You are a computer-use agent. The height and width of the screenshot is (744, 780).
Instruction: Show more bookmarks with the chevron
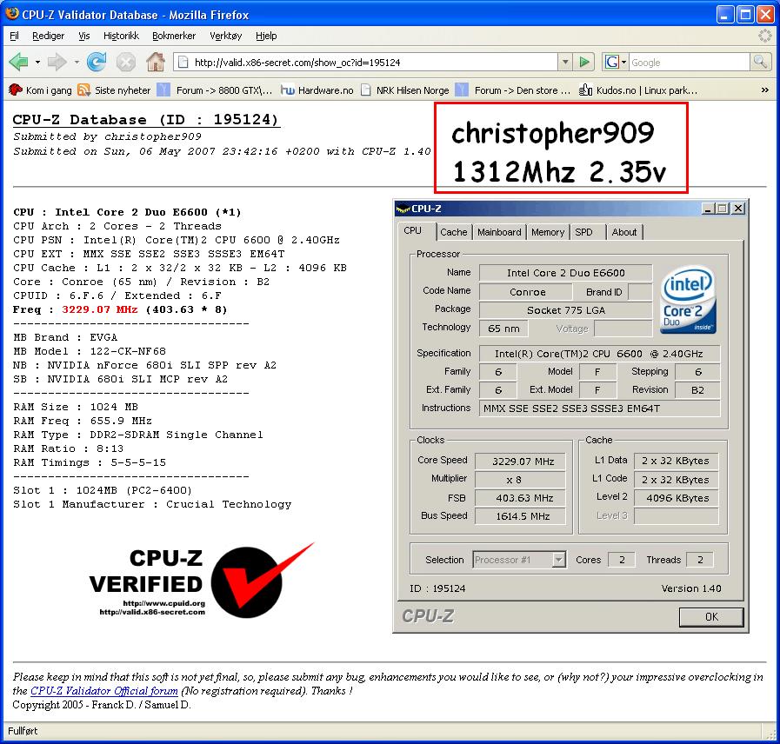[x=764, y=90]
